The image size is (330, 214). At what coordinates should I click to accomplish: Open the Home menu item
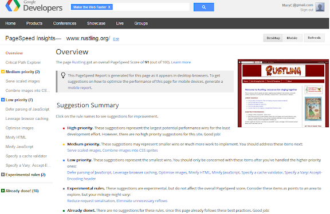(10, 23)
